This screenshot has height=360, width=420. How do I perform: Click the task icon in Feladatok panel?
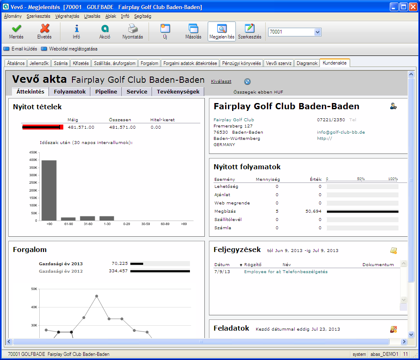[x=393, y=329]
